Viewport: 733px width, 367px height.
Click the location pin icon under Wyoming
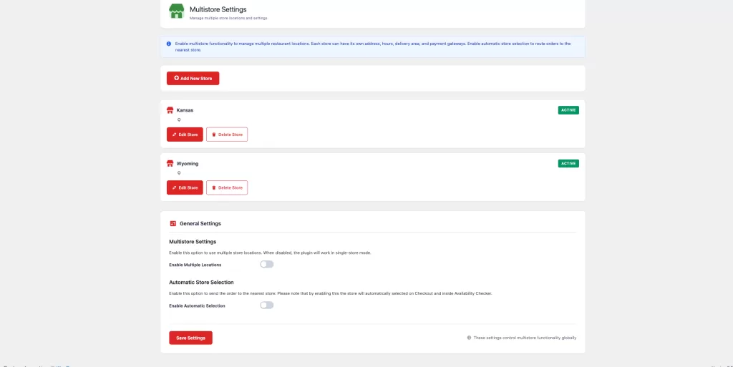178,173
